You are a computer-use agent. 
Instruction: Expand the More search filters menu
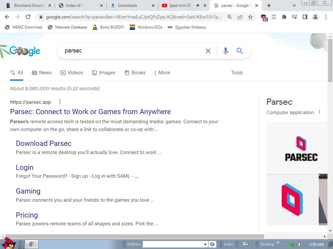pyautogui.click(x=162, y=73)
